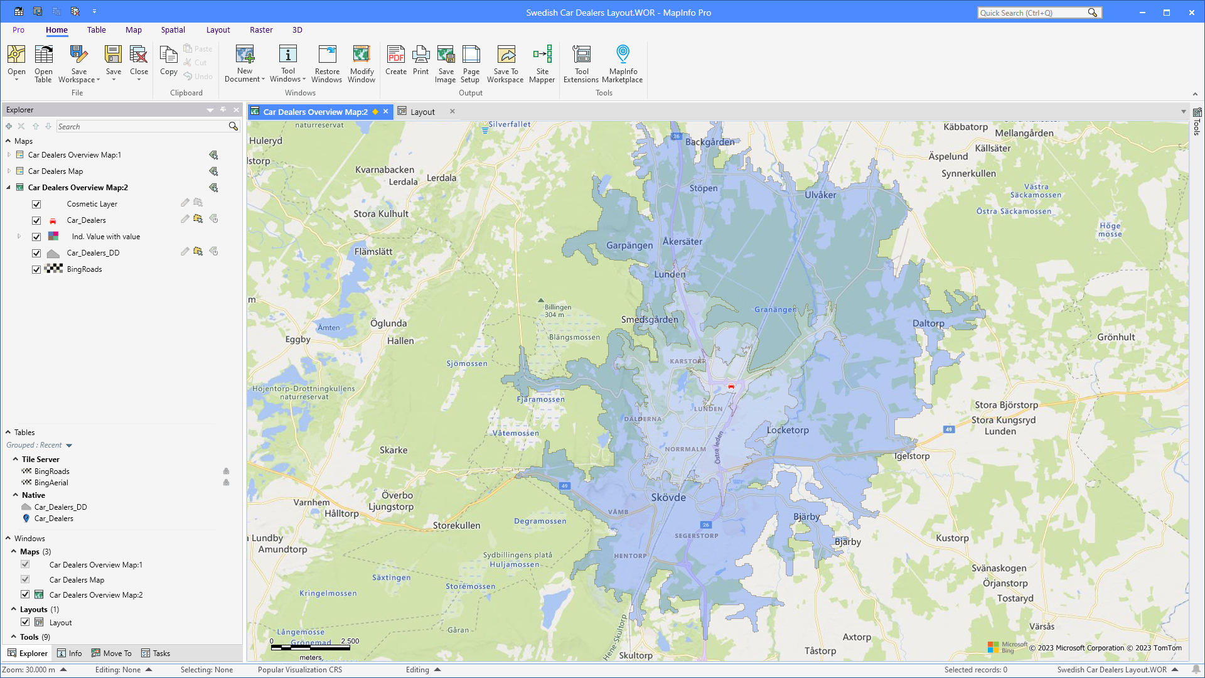Open Tool Extensions

pyautogui.click(x=581, y=63)
